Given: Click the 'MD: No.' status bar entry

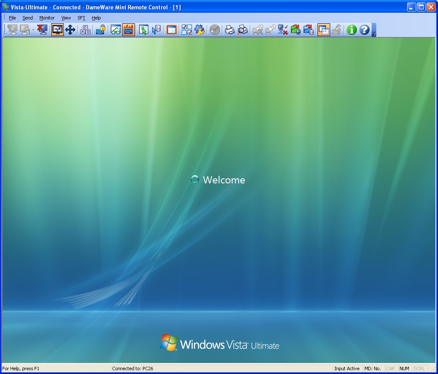Looking at the screenshot, I should pos(372,368).
